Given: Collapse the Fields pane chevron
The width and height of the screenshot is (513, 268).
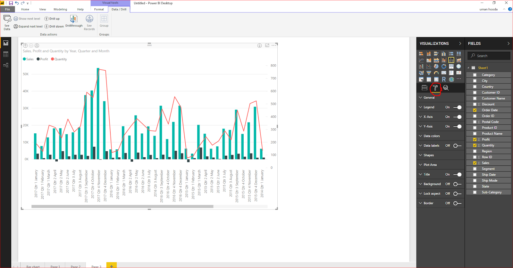Looking at the screenshot, I should click(x=509, y=43).
